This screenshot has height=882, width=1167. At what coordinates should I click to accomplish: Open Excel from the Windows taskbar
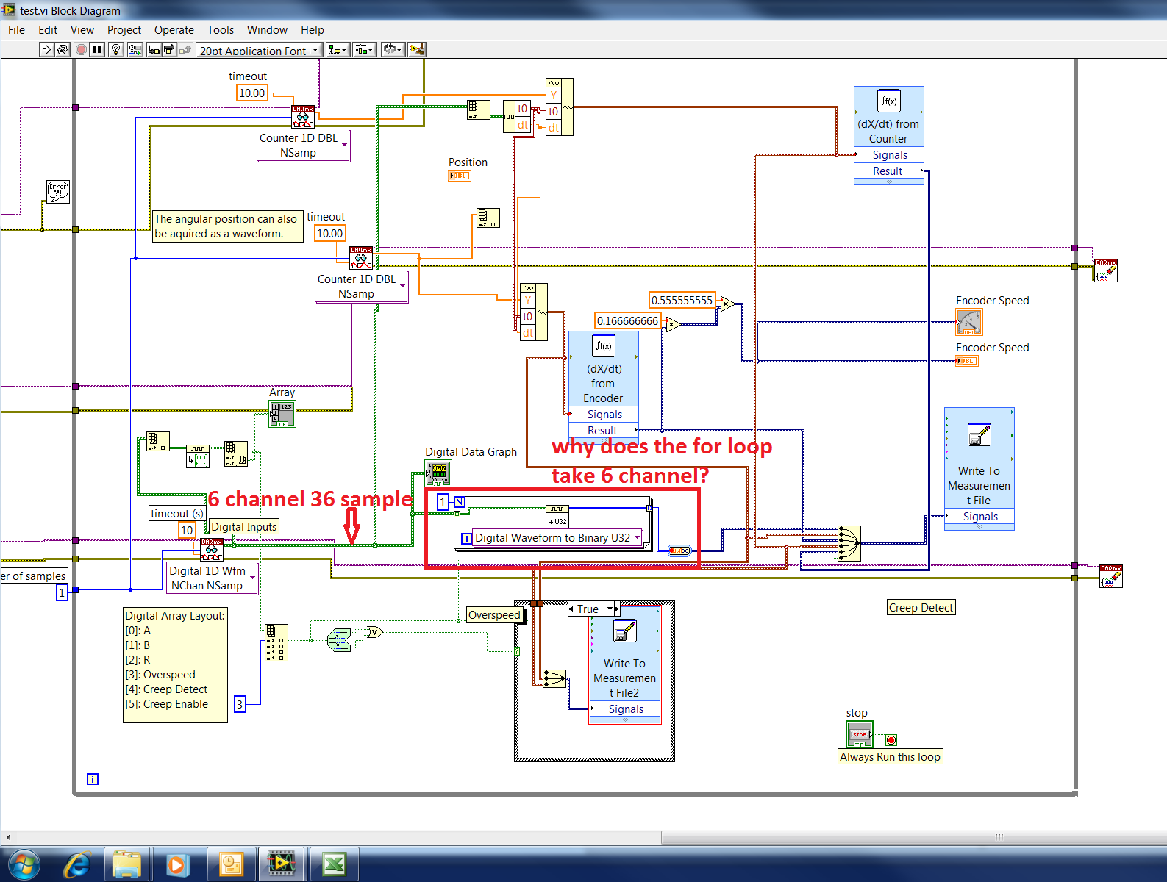coord(335,864)
